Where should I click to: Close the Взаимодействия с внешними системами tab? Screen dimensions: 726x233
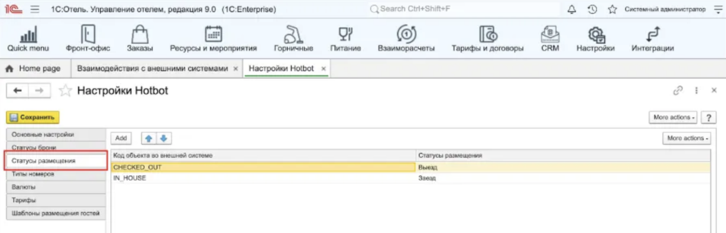coord(236,69)
